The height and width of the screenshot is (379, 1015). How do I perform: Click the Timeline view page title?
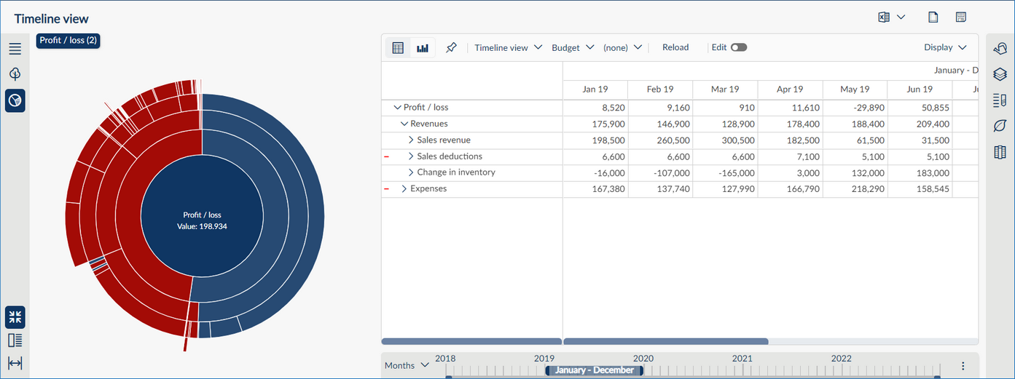coord(51,18)
